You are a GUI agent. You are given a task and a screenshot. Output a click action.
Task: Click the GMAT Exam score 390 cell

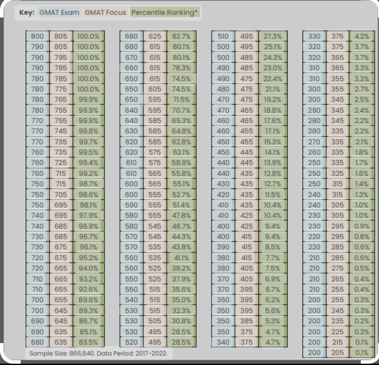coord(223,247)
